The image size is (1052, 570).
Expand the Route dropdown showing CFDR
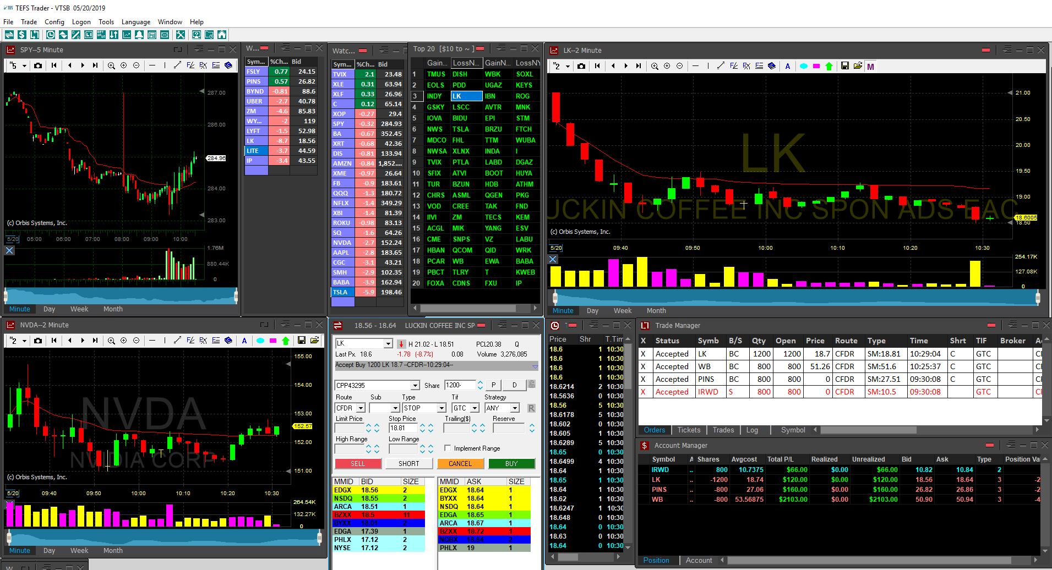tap(361, 408)
